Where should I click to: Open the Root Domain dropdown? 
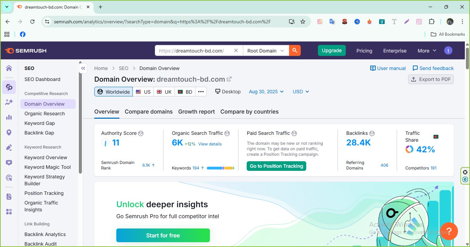(x=266, y=50)
